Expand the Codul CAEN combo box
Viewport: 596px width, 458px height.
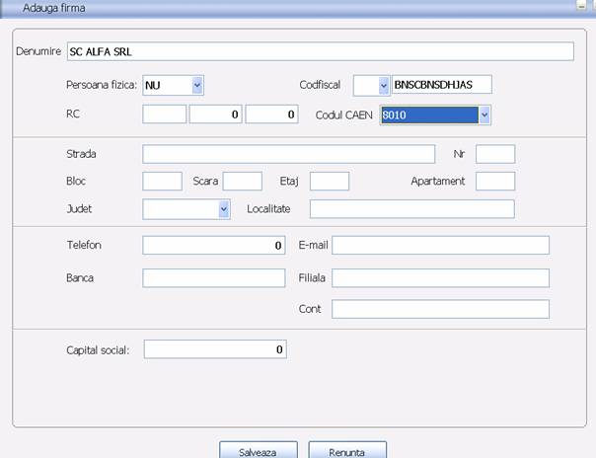484,115
